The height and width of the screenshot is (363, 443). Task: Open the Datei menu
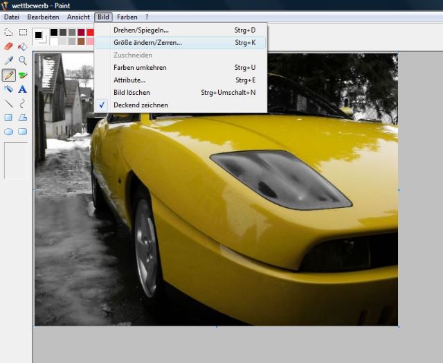point(12,17)
